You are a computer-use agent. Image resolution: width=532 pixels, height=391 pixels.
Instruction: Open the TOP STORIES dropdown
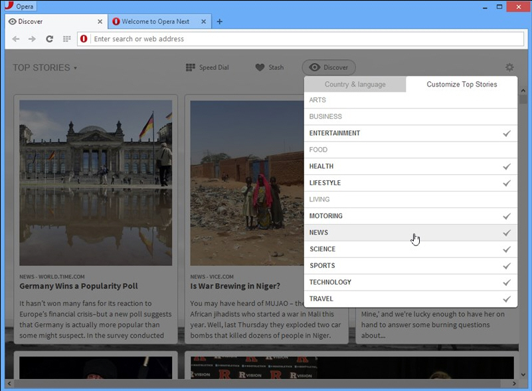44,67
